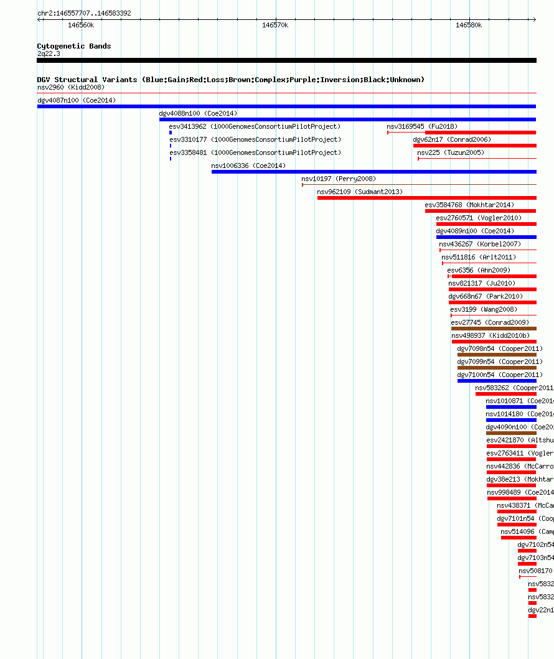This screenshot has height=659, width=554.
Task: Click the Cytogenetic Bands track title
Action: 74,46
